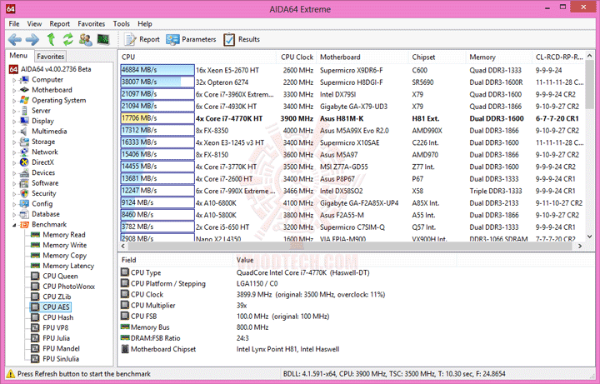Screen dimensions: 600x384
Task: Click the 38007 MB/s result bar
Action: coord(157,82)
